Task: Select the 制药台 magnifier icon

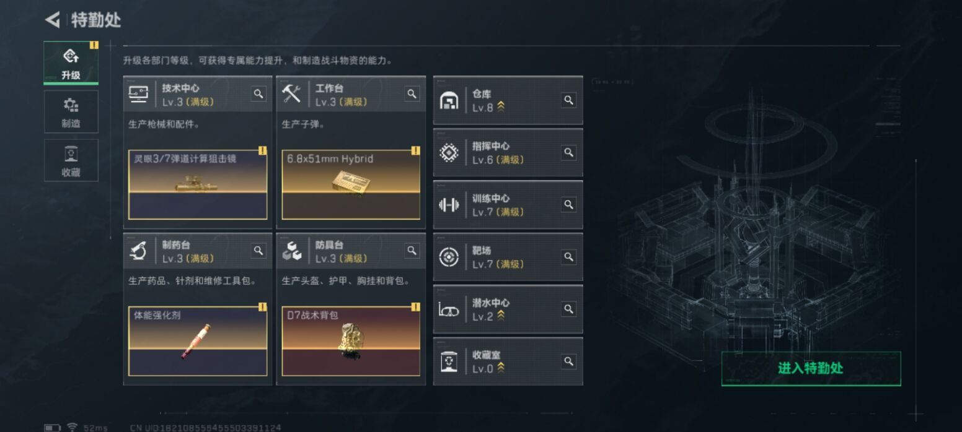Action: point(258,251)
